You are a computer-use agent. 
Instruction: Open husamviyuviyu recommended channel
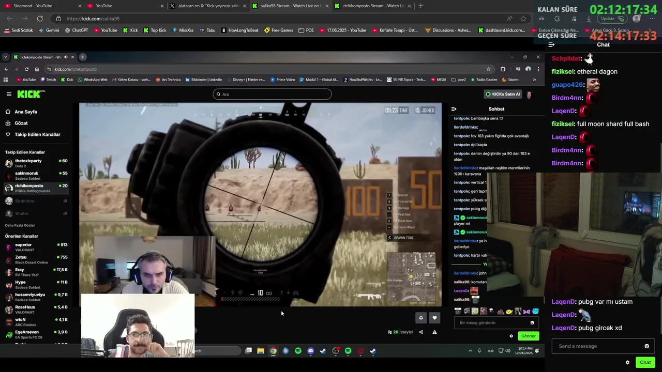[x=36, y=297]
